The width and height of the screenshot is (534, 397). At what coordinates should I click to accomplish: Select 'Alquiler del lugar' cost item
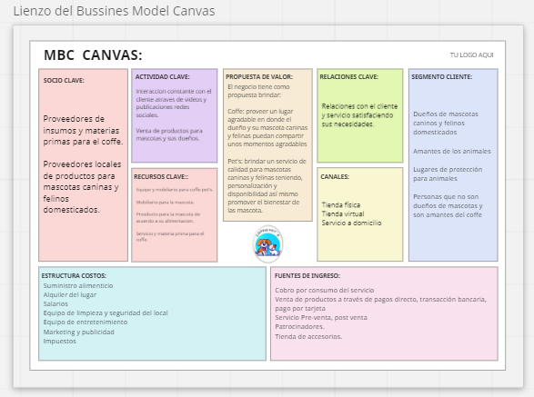click(x=69, y=295)
